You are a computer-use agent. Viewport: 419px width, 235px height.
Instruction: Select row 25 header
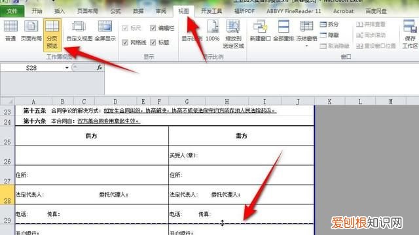[x=7, y=136]
